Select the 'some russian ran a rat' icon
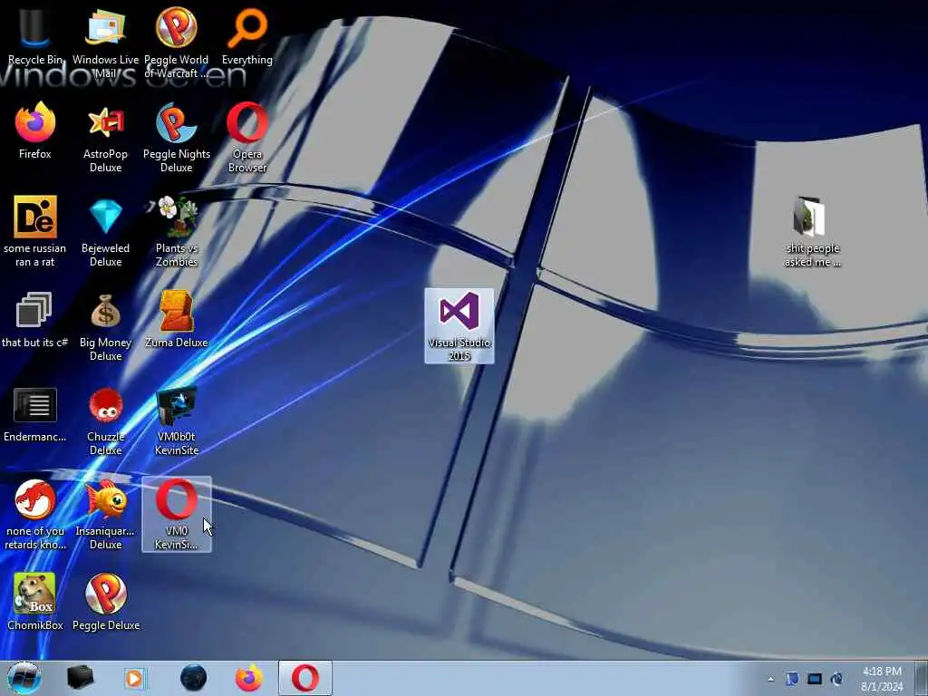Screen dimensions: 928x696 35,231
